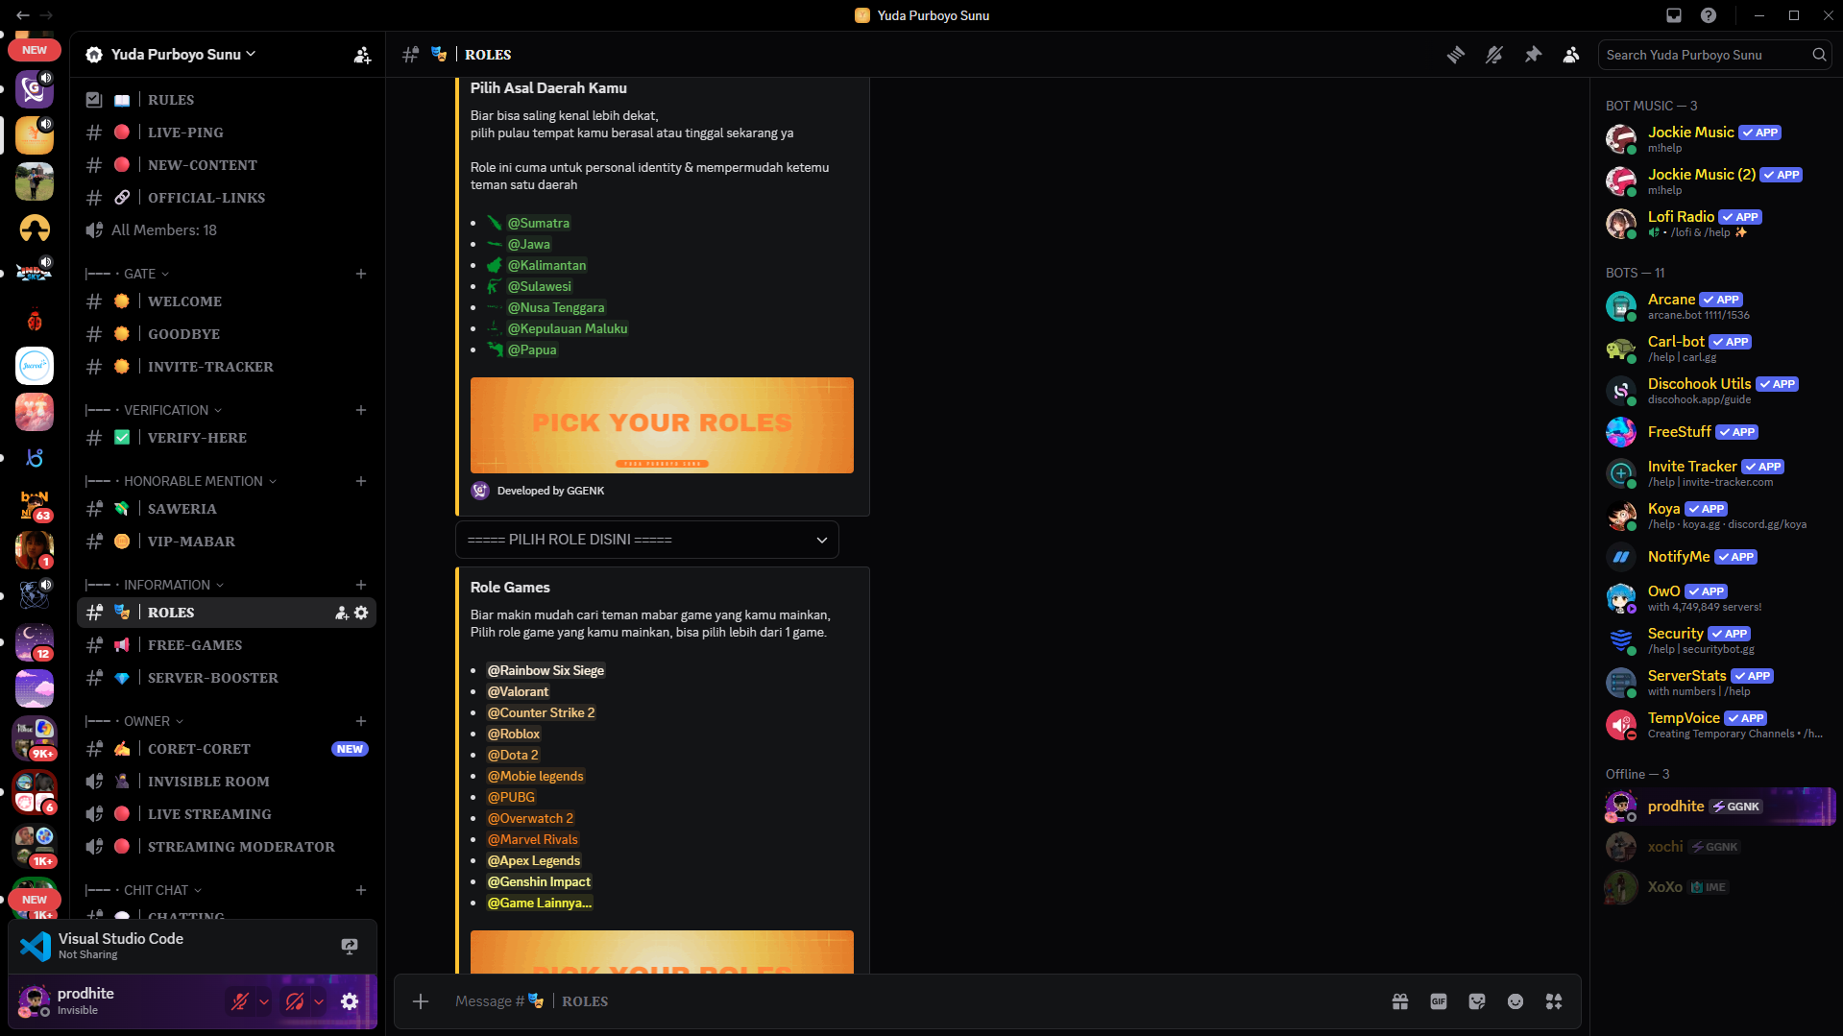Open the PICK YOUR ROLES banner image
This screenshot has height=1036, width=1843.
[x=662, y=425]
